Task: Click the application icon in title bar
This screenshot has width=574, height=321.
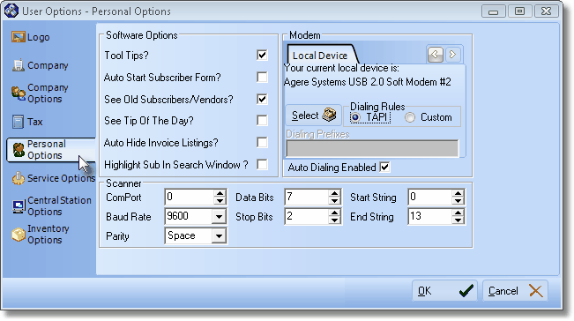Action: (11, 11)
